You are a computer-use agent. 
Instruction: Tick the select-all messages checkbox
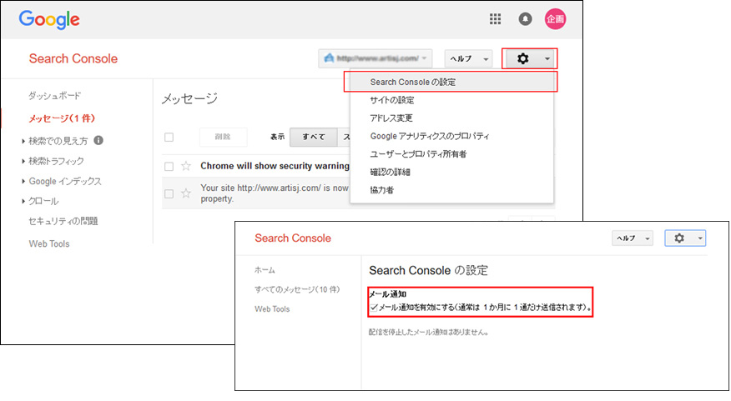(x=169, y=138)
